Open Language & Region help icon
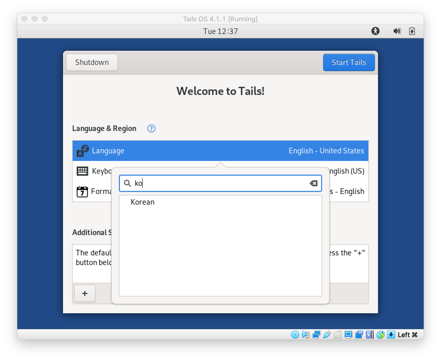This screenshot has height=361, width=441. click(151, 128)
